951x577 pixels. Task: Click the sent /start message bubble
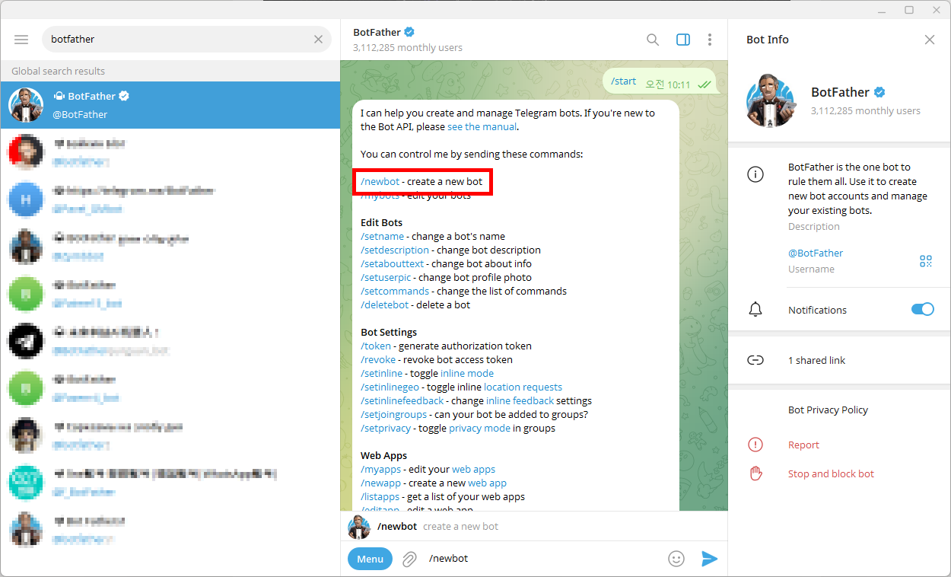tap(660, 81)
